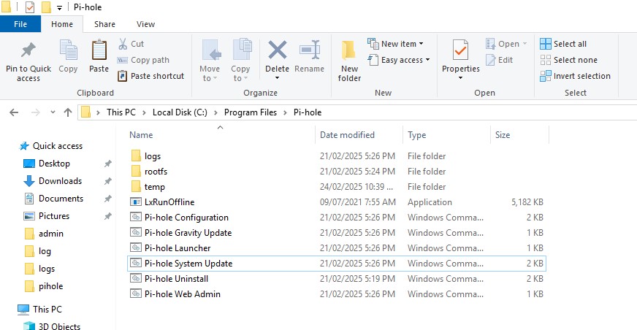Go up one level with the Up arrow

pyautogui.click(x=68, y=112)
